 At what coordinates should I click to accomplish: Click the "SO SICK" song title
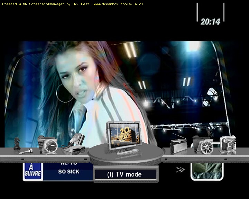[x=68, y=172]
